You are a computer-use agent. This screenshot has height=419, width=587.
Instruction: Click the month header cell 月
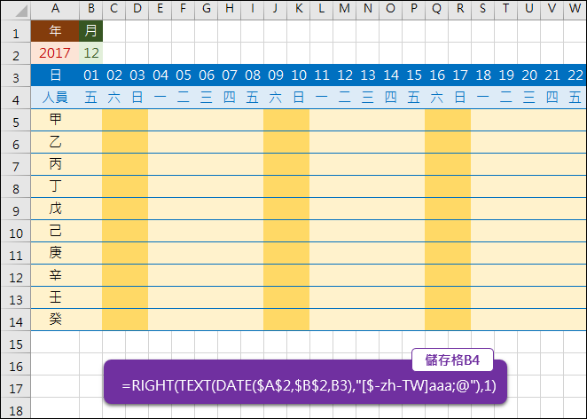(x=91, y=31)
